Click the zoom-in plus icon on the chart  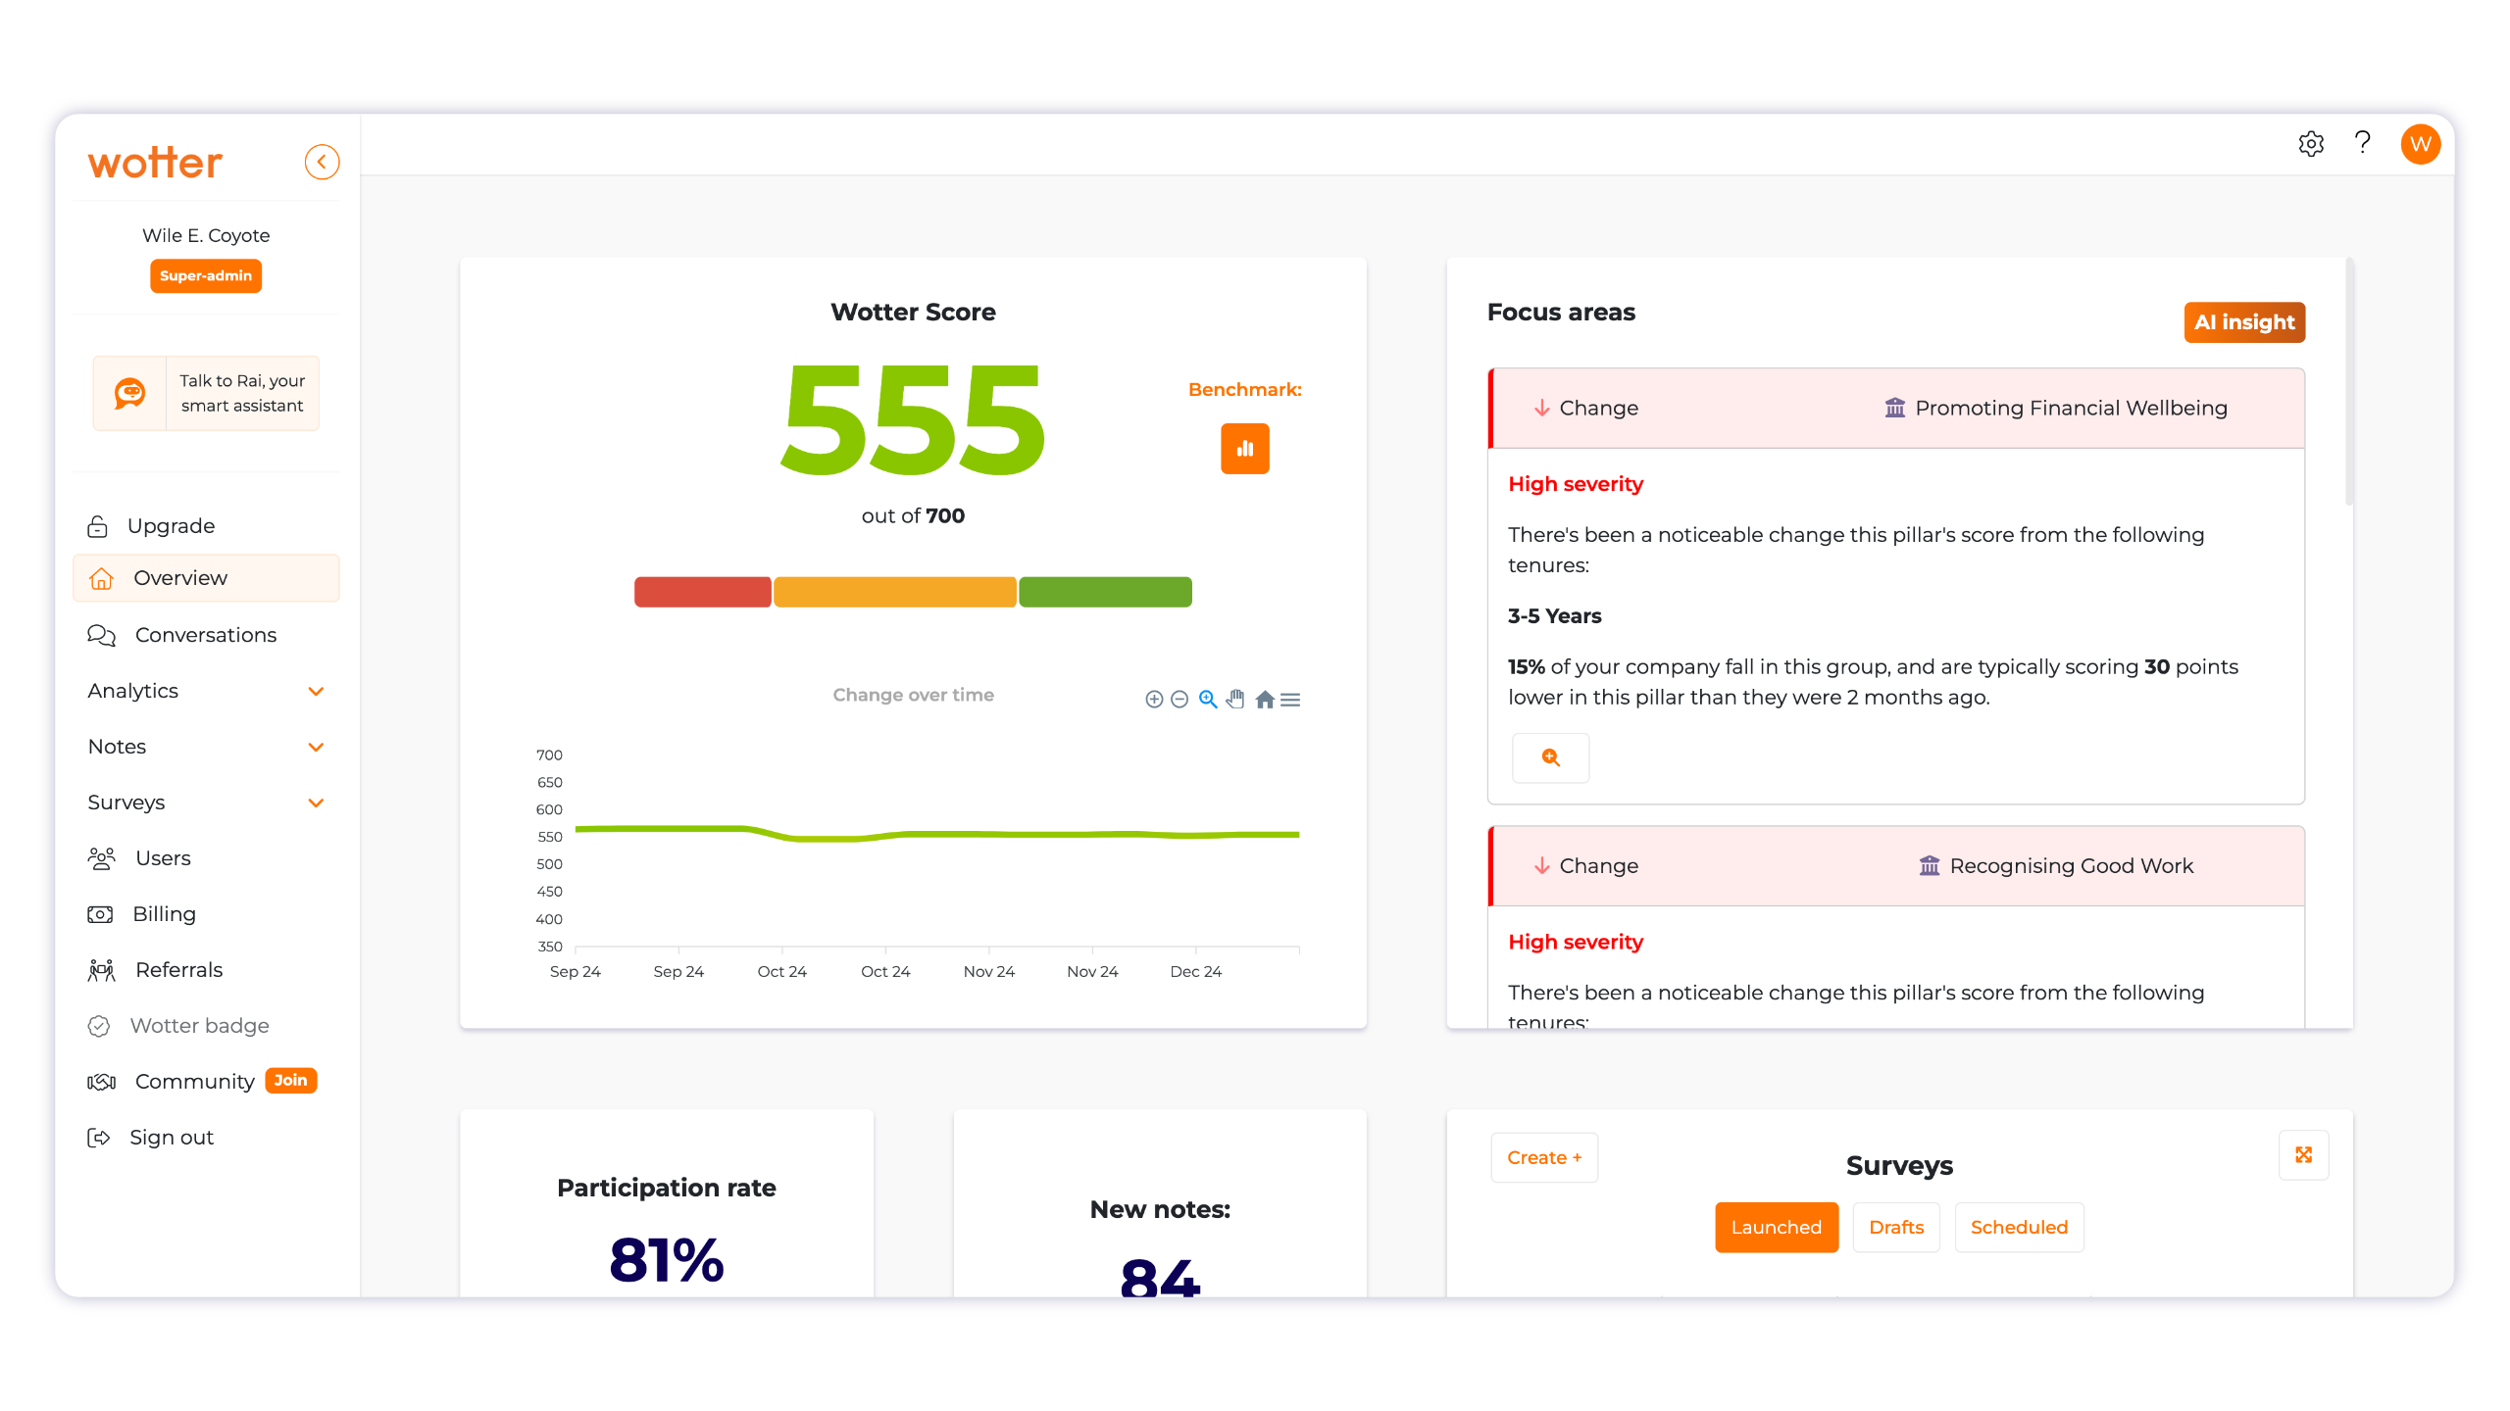pyautogui.click(x=1154, y=699)
